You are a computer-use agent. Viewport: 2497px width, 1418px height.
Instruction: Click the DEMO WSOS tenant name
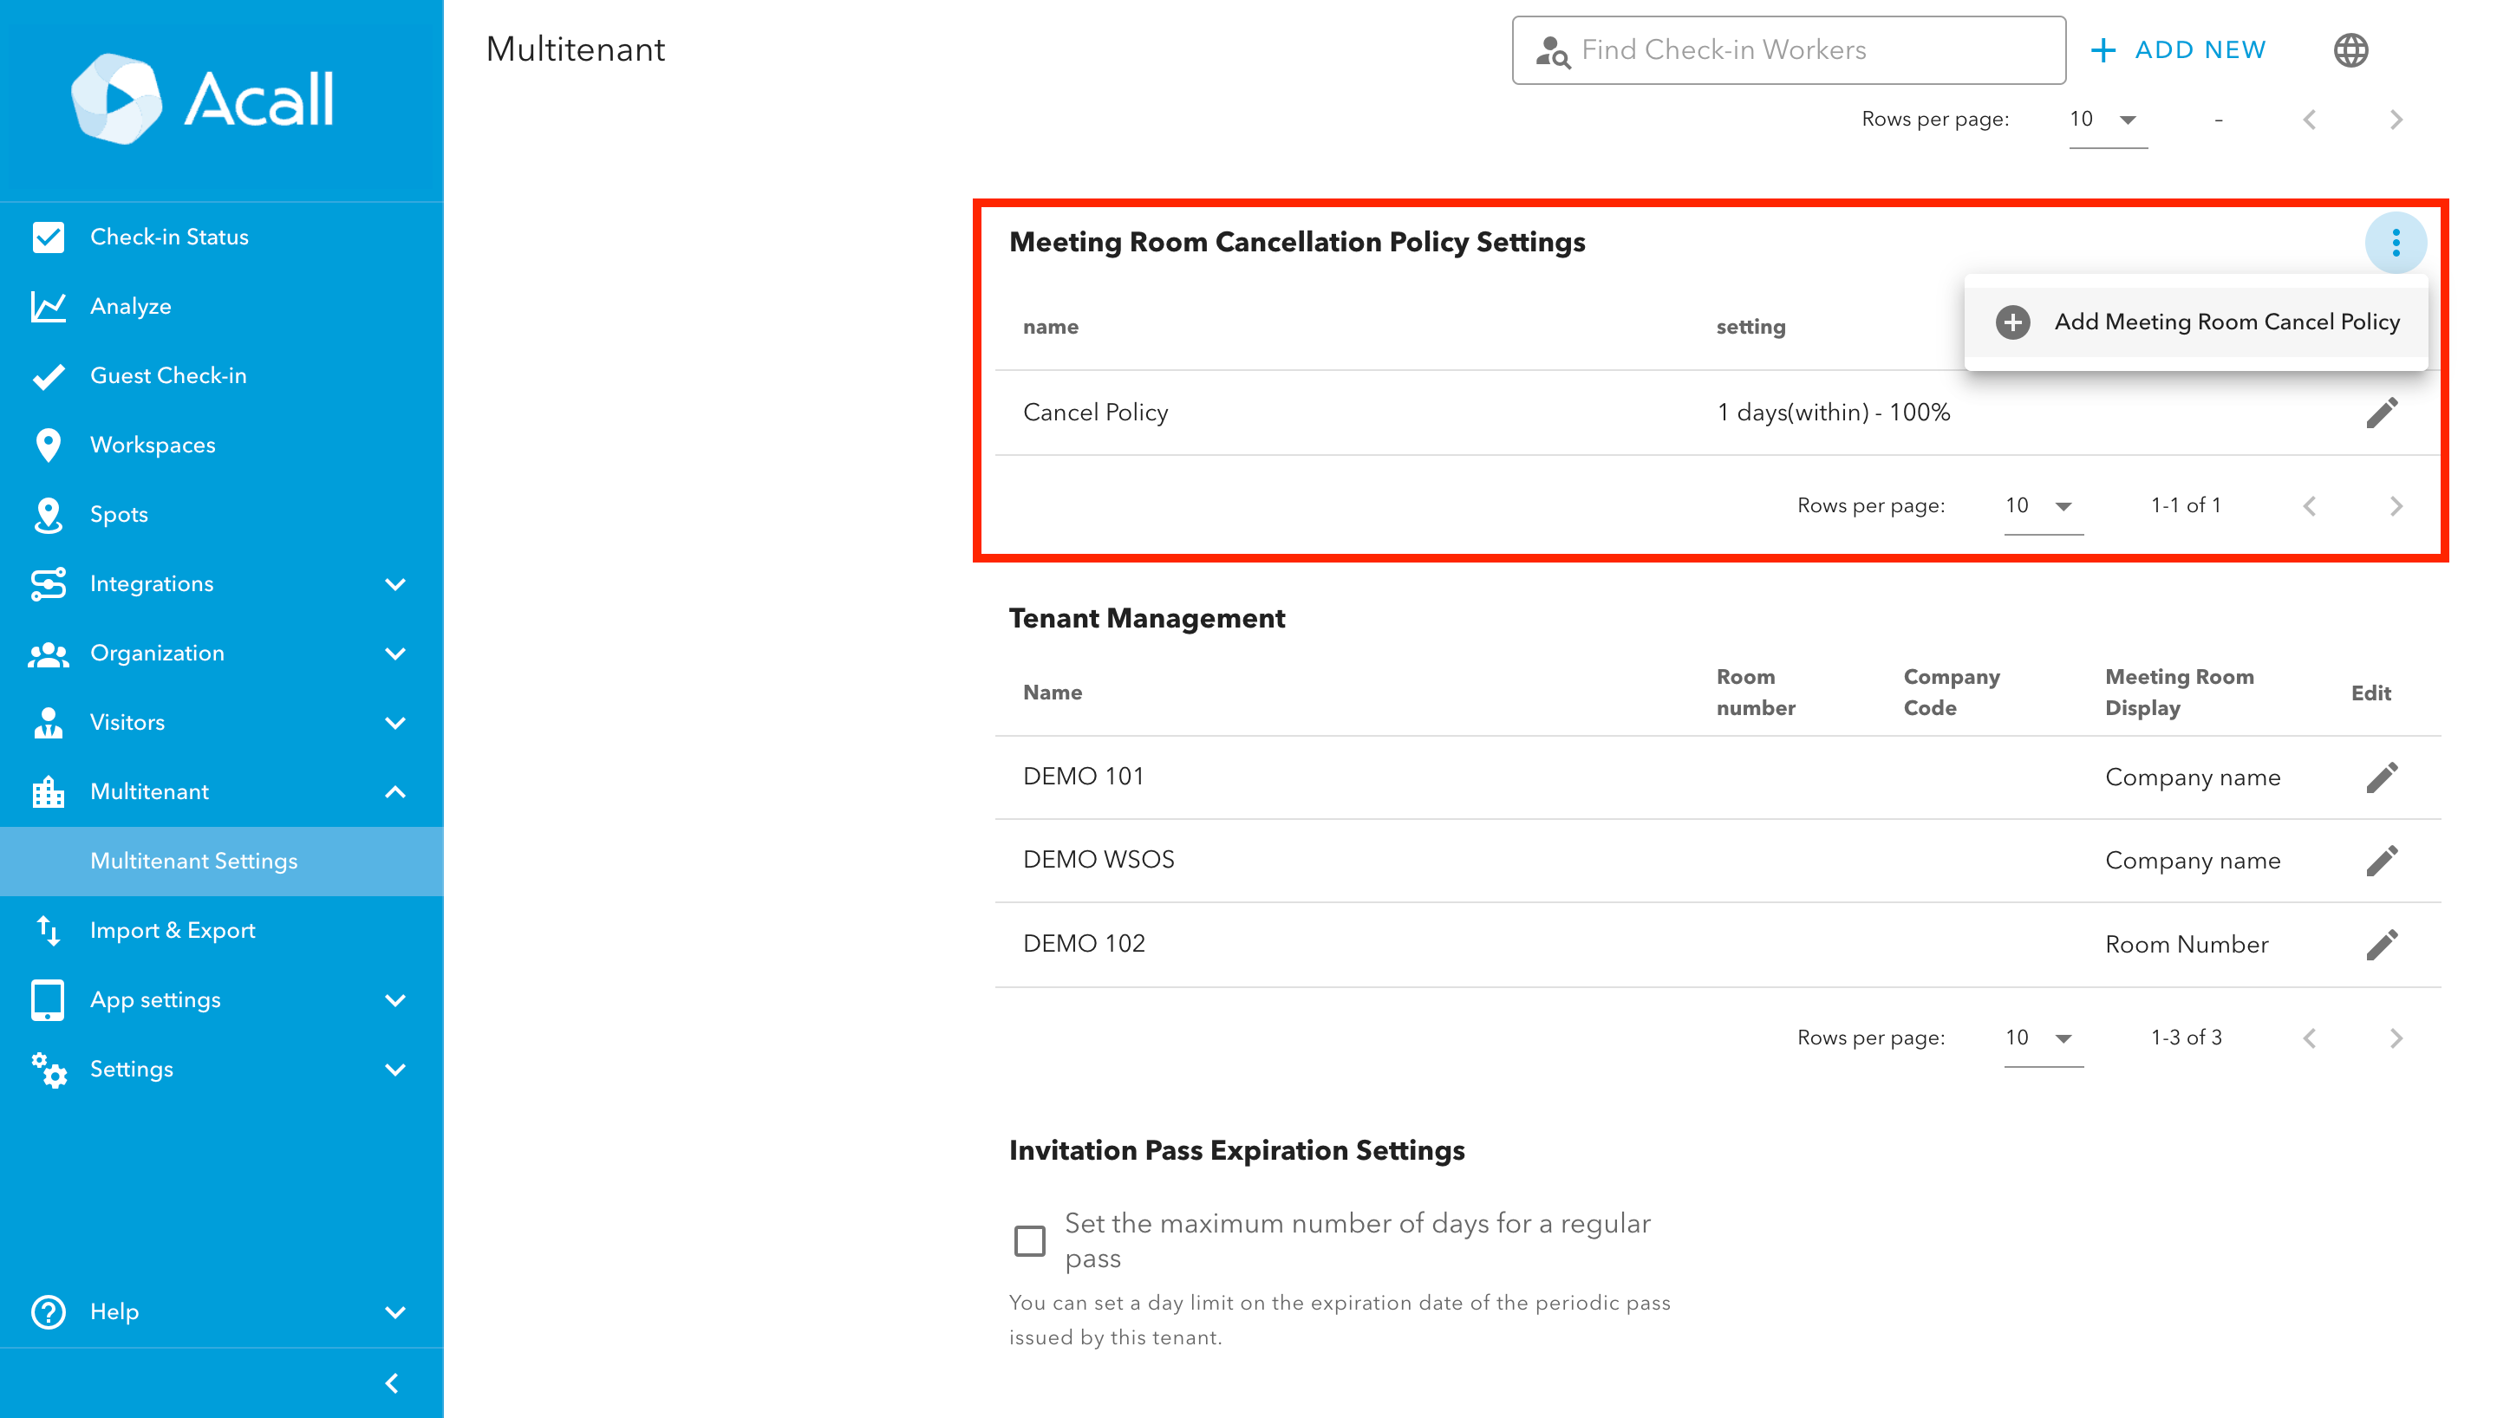pos(1099,860)
